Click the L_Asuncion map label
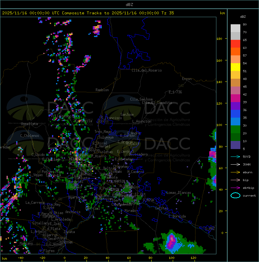The height and width of the screenshot is (262, 259). click(x=142, y=121)
